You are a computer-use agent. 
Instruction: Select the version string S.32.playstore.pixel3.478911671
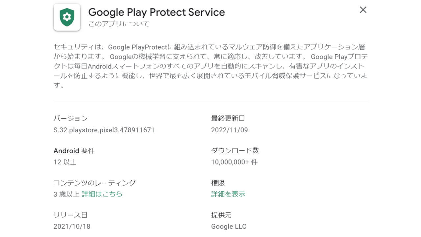coord(104,130)
